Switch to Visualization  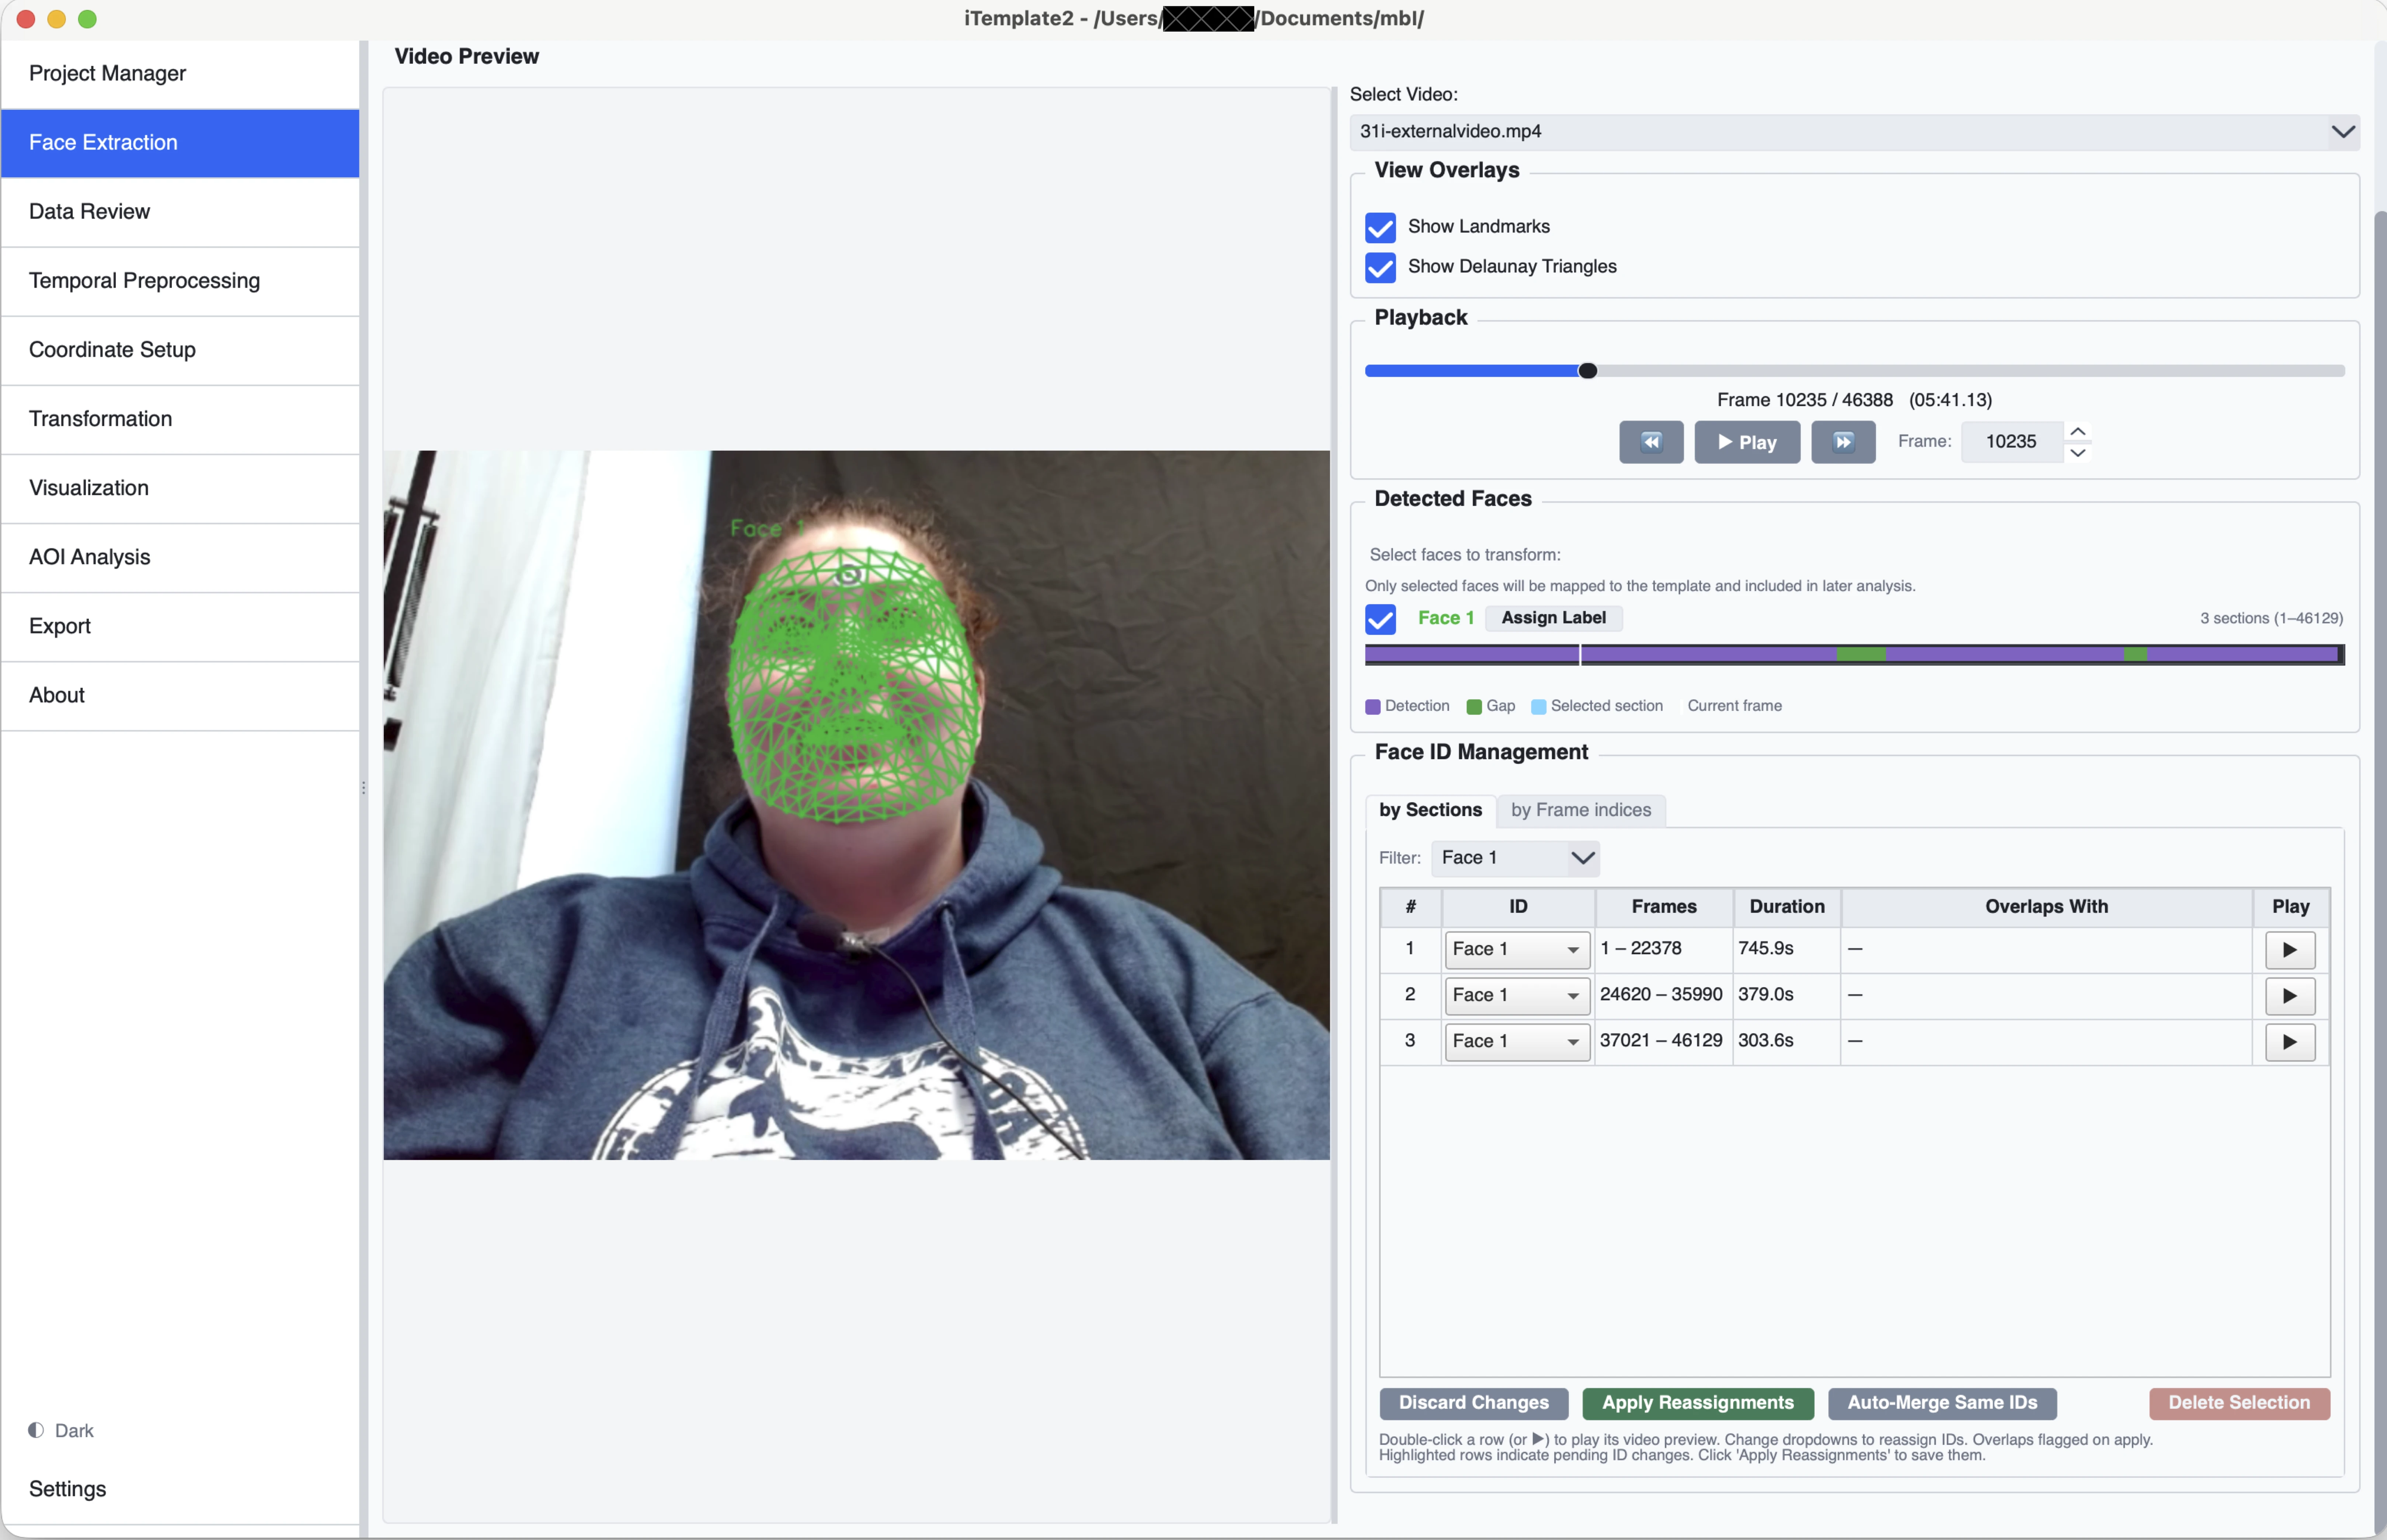pos(180,488)
